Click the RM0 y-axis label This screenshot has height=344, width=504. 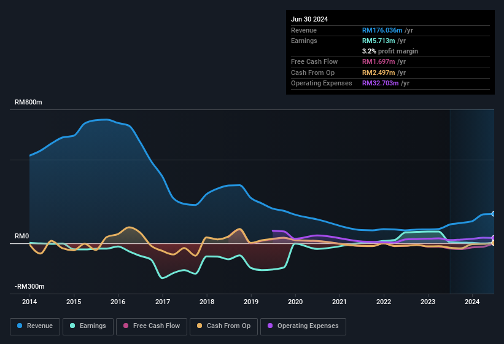[x=22, y=236]
